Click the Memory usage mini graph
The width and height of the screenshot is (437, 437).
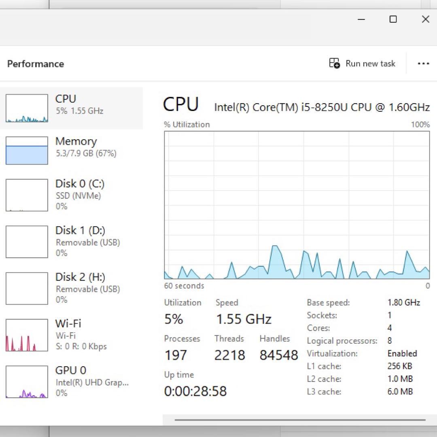[x=26, y=150]
